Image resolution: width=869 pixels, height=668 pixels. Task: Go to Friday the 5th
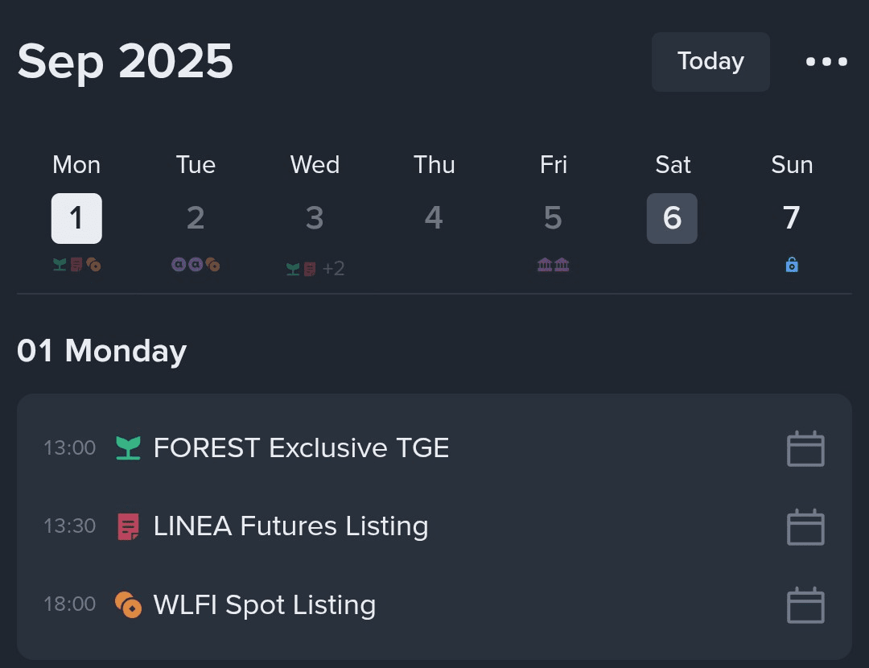[x=553, y=218]
